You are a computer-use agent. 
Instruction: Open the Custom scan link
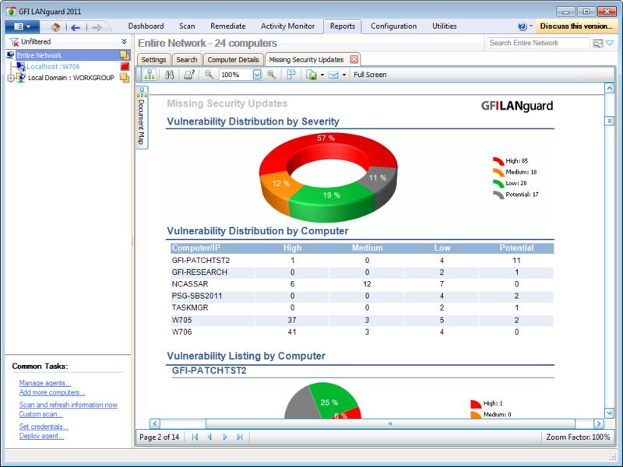pyautogui.click(x=41, y=414)
